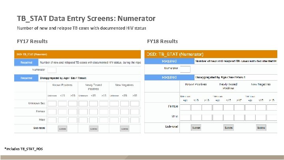
Task: Select FY17 Unknown Sex, Known Positives unknown-age field
Action: click(52, 104)
